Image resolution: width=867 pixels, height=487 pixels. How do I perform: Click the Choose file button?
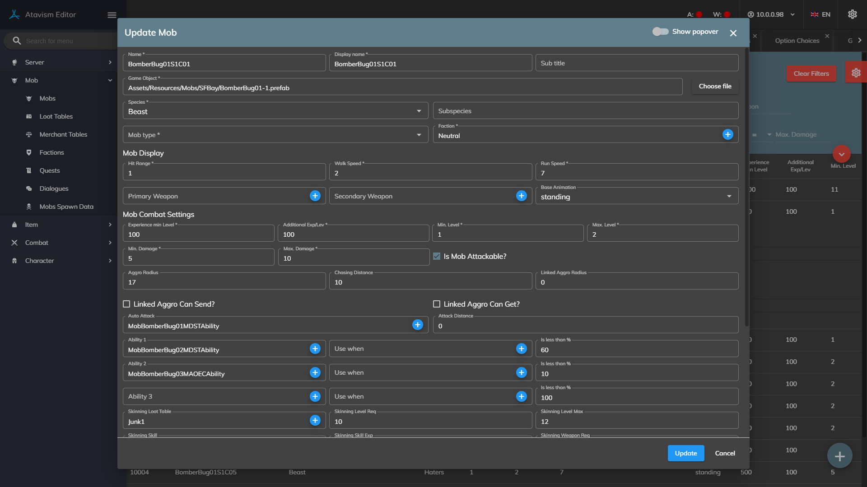[715, 86]
